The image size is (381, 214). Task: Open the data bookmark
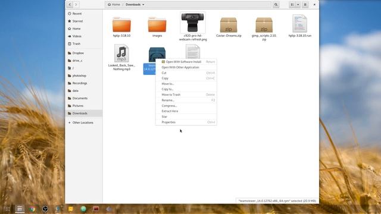[83, 91]
